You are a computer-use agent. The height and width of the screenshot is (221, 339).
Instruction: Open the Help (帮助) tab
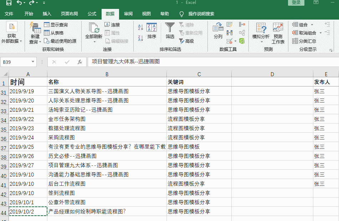pyautogui.click(x=165, y=14)
